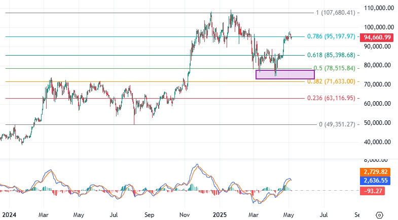This screenshot has height=220, width=398.
Task: Click the red histogram value -93.27
Action: [372, 191]
